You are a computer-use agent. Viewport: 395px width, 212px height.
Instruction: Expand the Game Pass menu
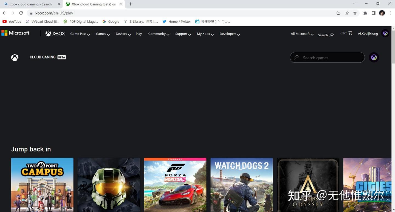(80, 34)
